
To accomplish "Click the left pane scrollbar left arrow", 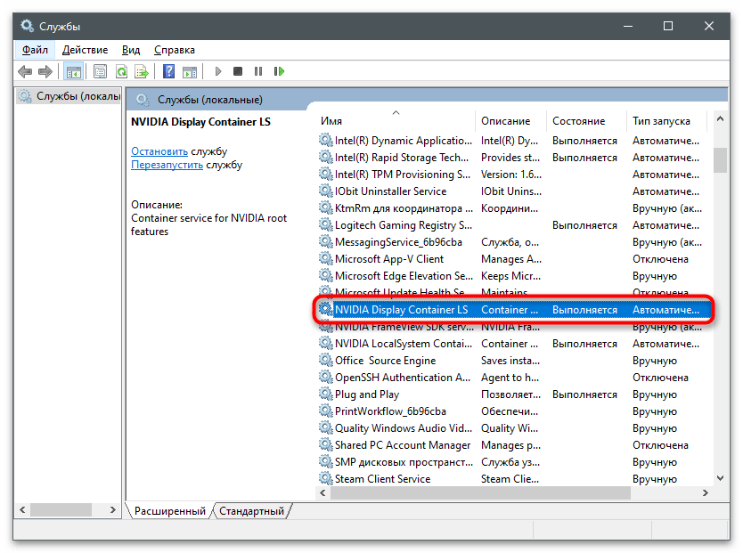I will [22, 509].
